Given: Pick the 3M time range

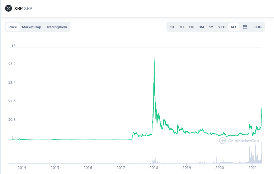Looking at the screenshot, I should click(x=201, y=27).
